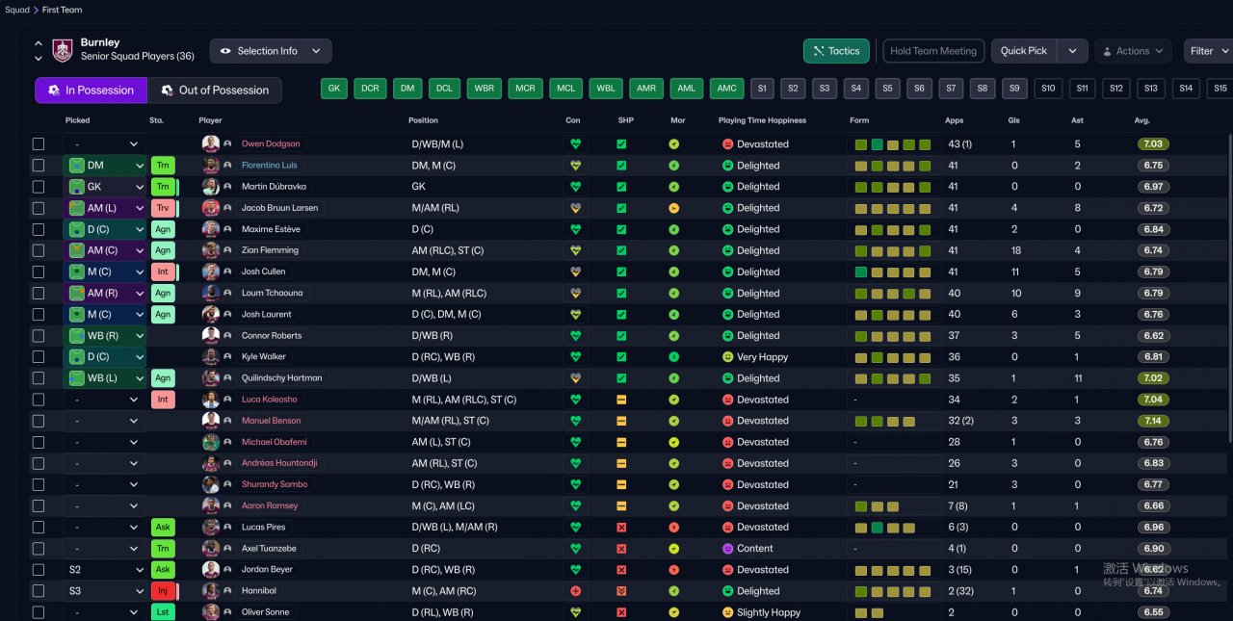Screen dimensions: 1233x621
Task: Tick the checkbox for Owen Dodgson
Action: [x=39, y=144]
